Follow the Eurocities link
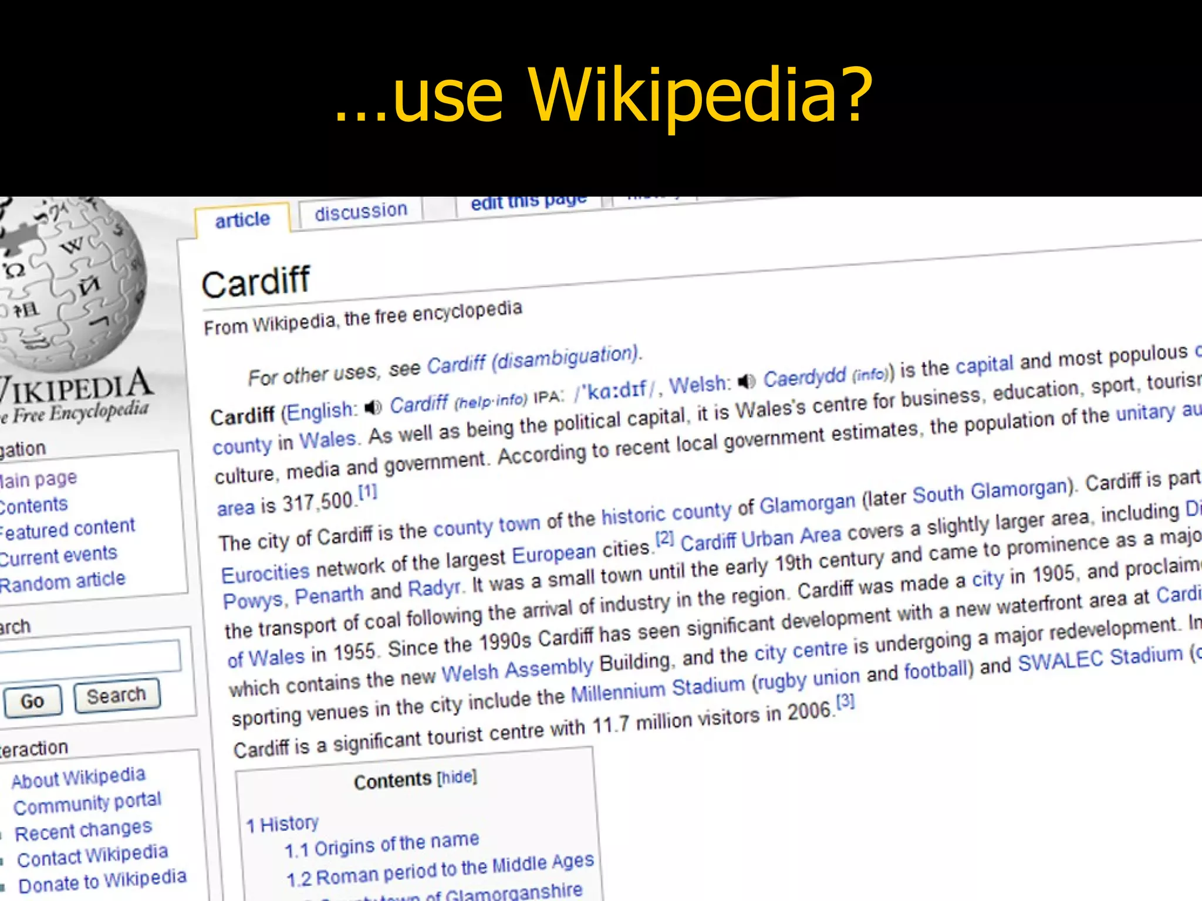Screen dimensions: 1202x901 265,573
